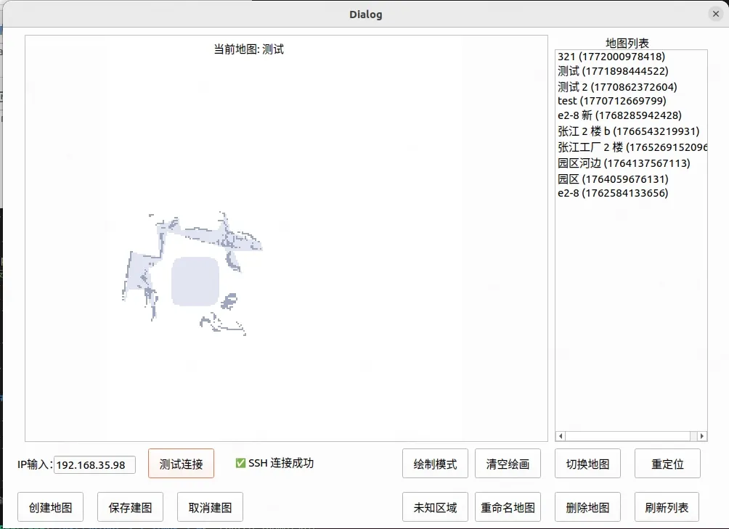Enable 绘制模式 drawing mode

435,464
